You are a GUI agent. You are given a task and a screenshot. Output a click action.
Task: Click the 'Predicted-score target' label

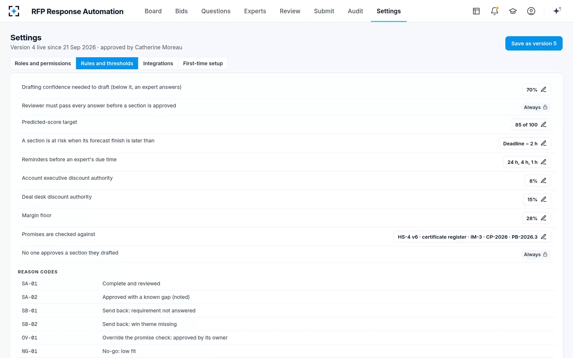click(x=49, y=122)
